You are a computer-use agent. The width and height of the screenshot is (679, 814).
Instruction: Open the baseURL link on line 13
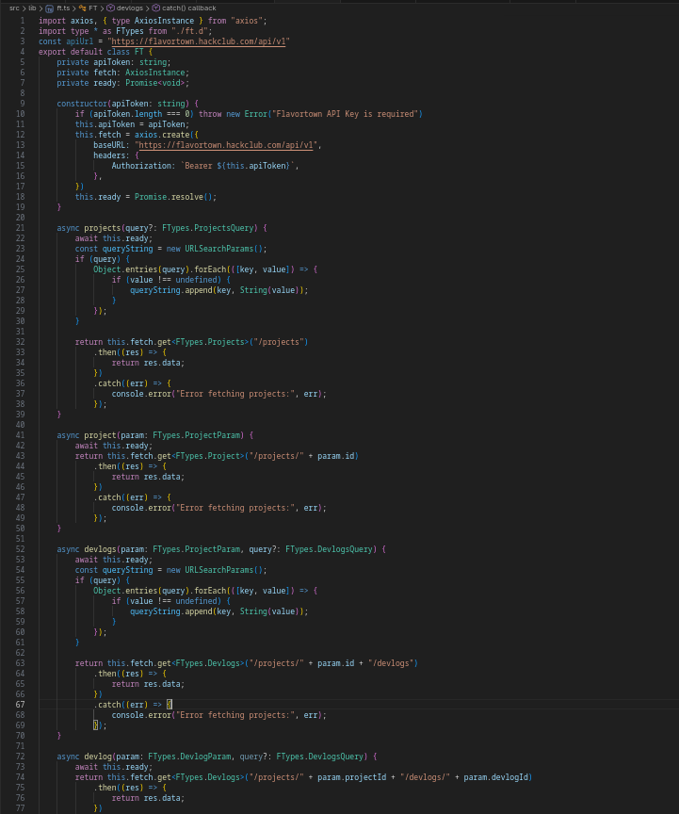[x=228, y=145]
